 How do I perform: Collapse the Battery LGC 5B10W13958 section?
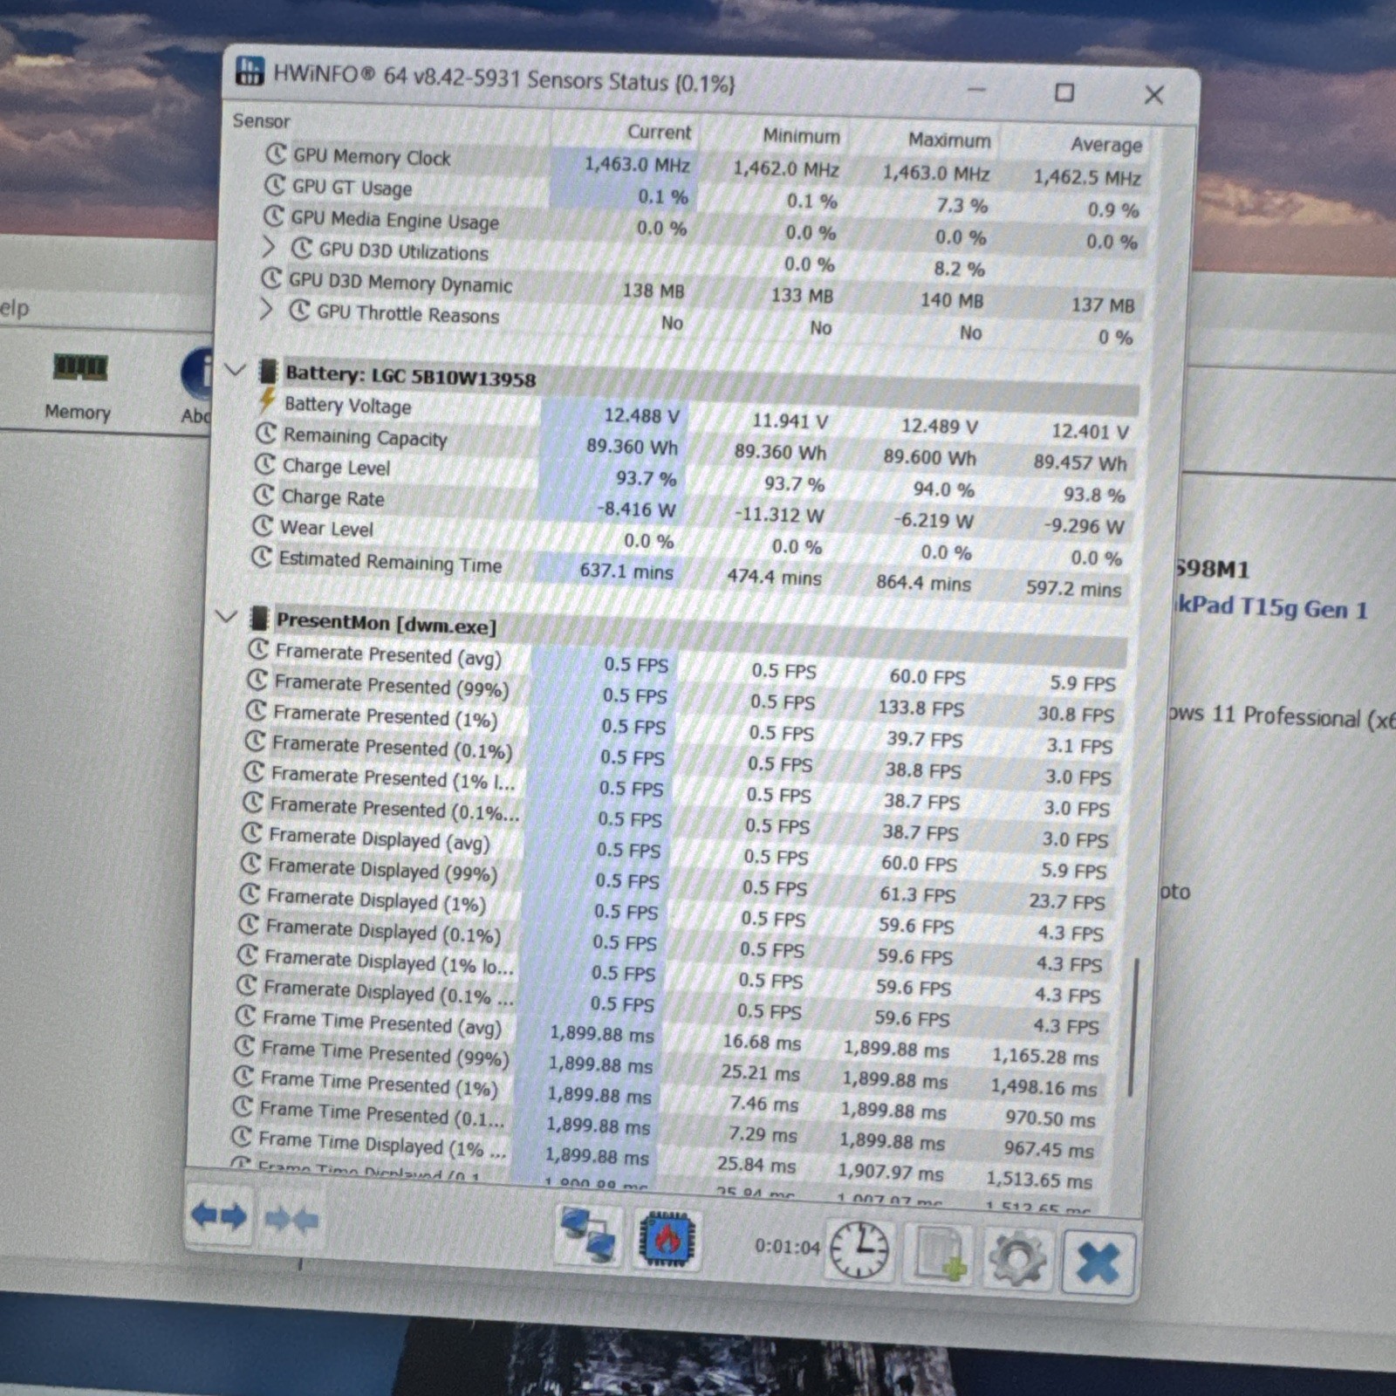coord(235,370)
